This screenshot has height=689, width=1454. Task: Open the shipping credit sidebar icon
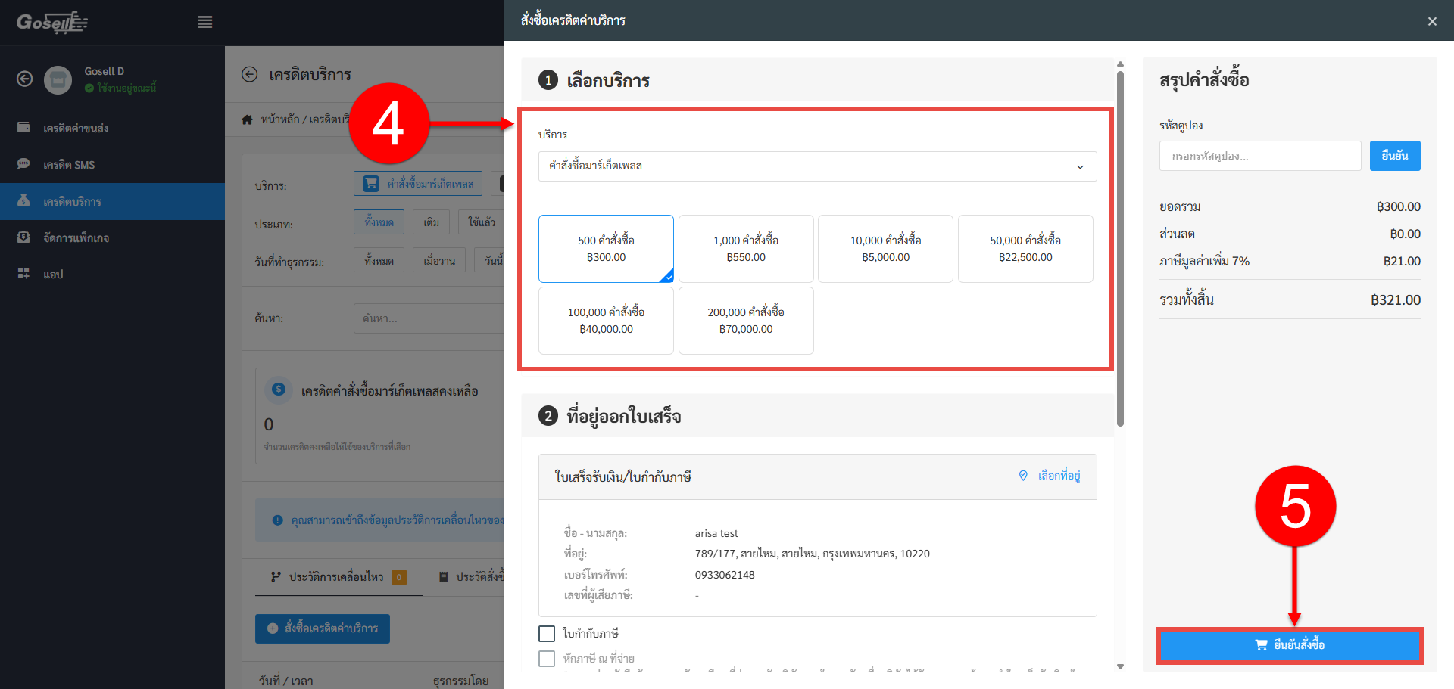(23, 128)
